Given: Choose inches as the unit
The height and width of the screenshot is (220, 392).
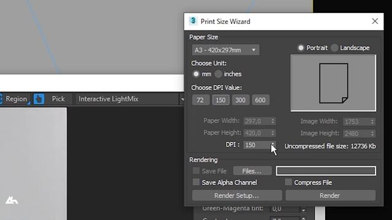Looking at the screenshot, I should point(218,74).
